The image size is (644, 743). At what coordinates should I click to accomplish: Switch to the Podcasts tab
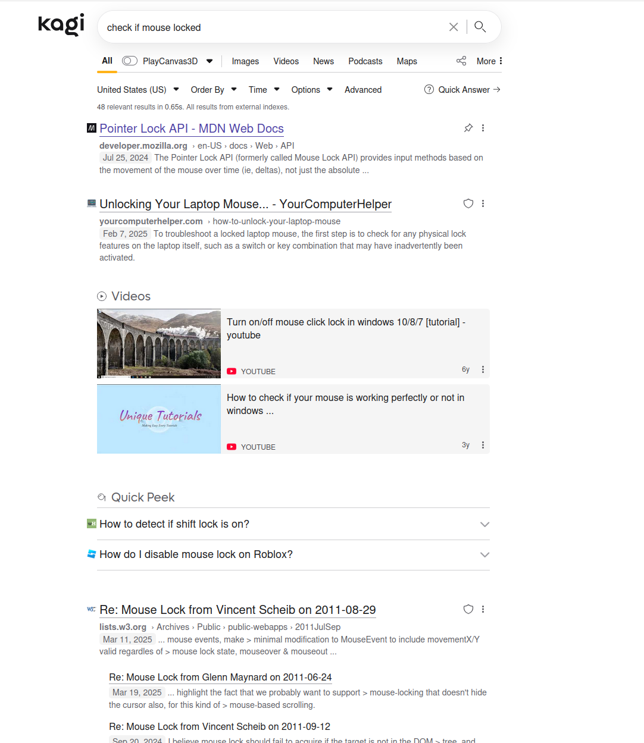point(365,61)
